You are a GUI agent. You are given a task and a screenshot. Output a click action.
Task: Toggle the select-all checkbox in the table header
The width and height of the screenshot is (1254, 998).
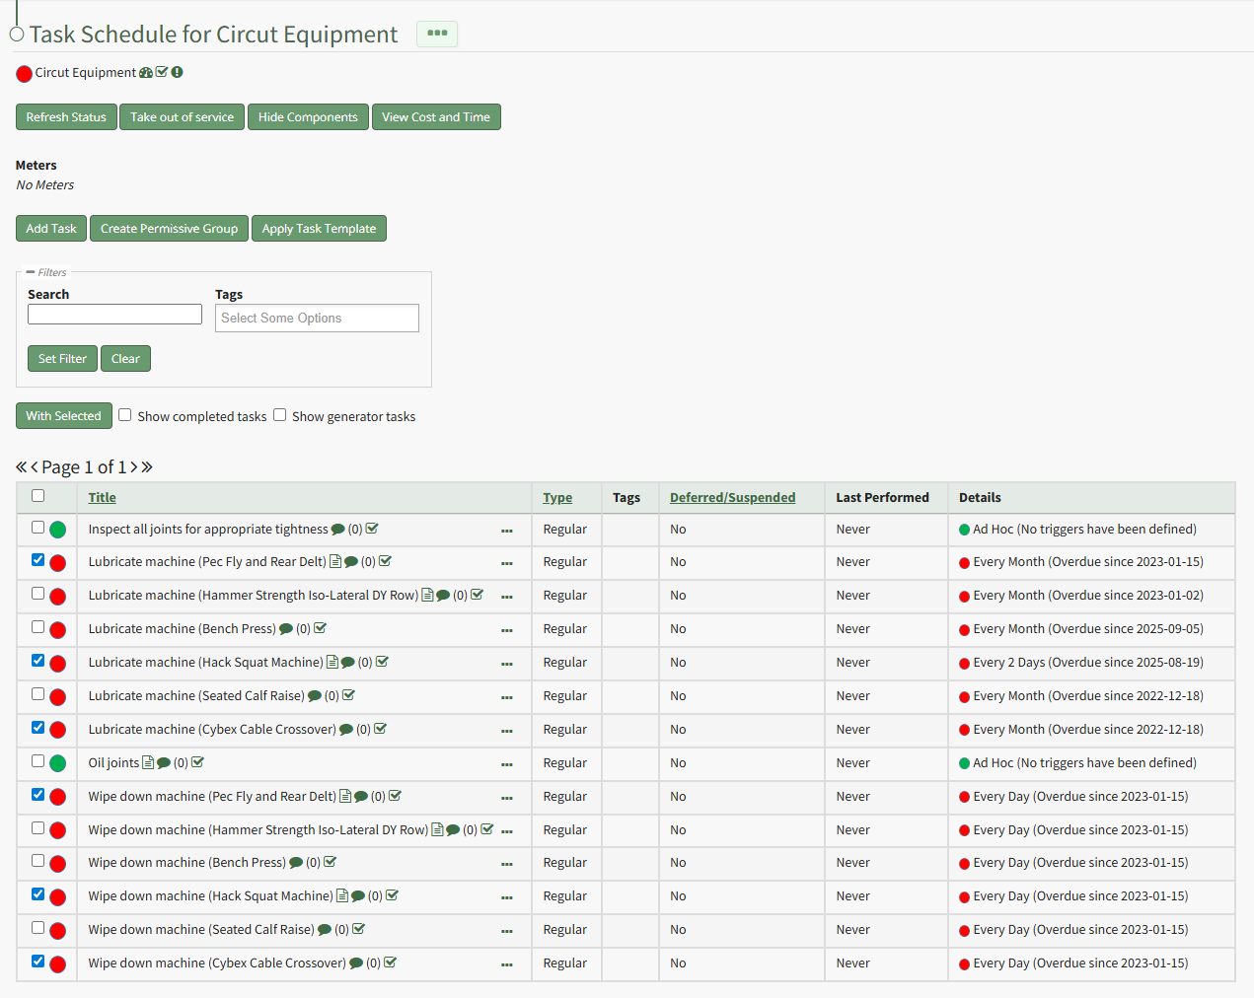[x=37, y=496]
